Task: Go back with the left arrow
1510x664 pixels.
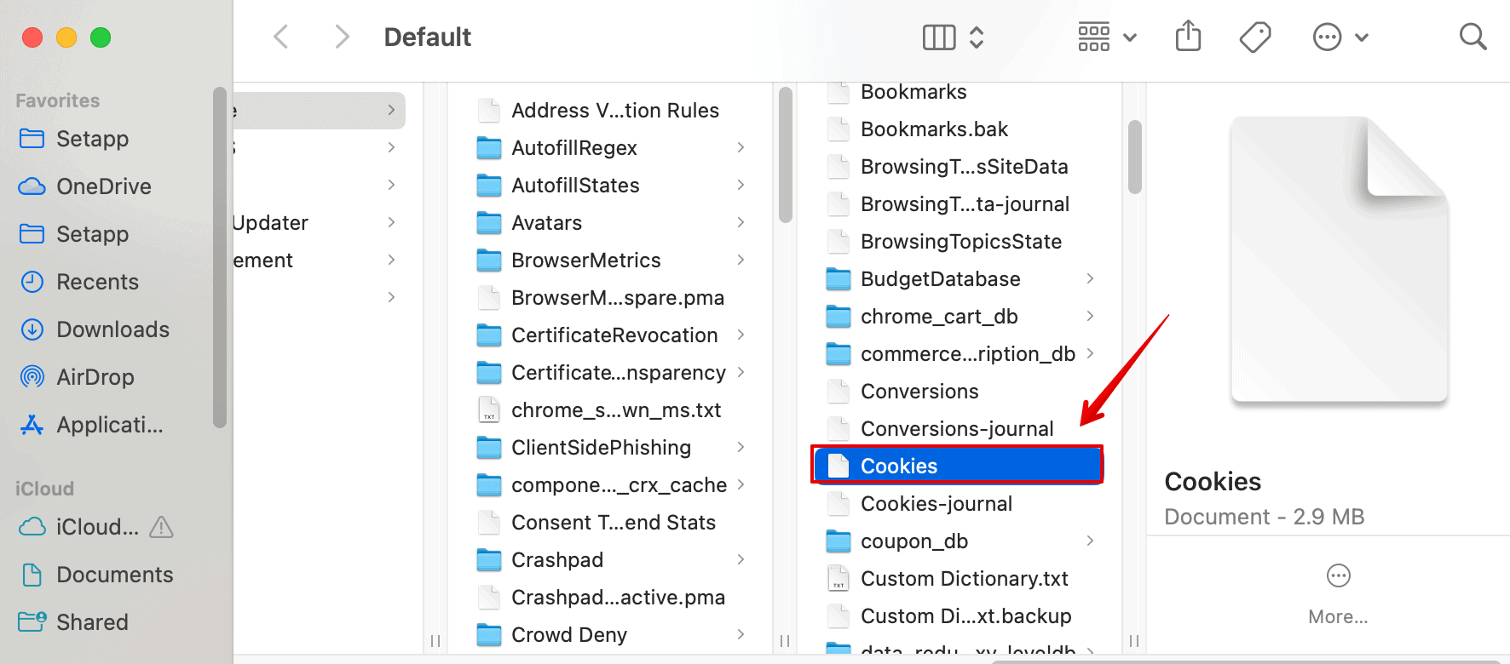Action: click(281, 37)
